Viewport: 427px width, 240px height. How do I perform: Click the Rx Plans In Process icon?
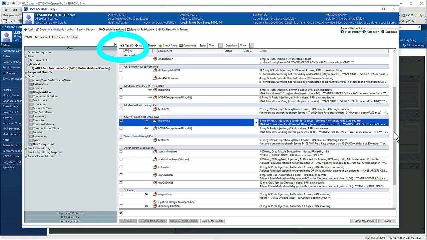(x=160, y=30)
